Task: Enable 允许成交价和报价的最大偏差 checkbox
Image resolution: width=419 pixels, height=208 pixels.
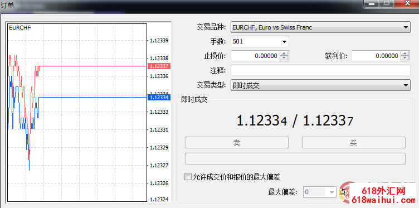Action: point(188,177)
